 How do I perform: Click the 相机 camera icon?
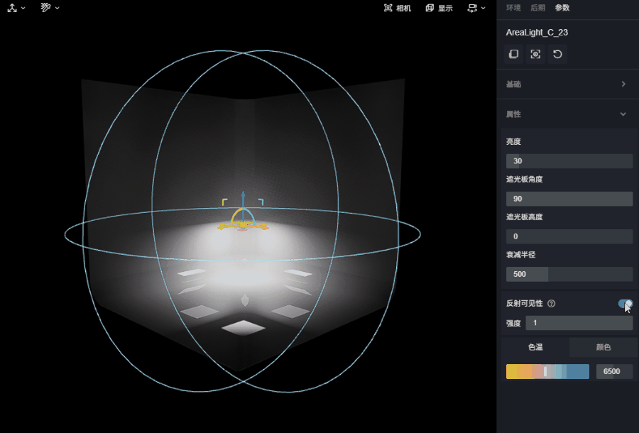point(388,8)
